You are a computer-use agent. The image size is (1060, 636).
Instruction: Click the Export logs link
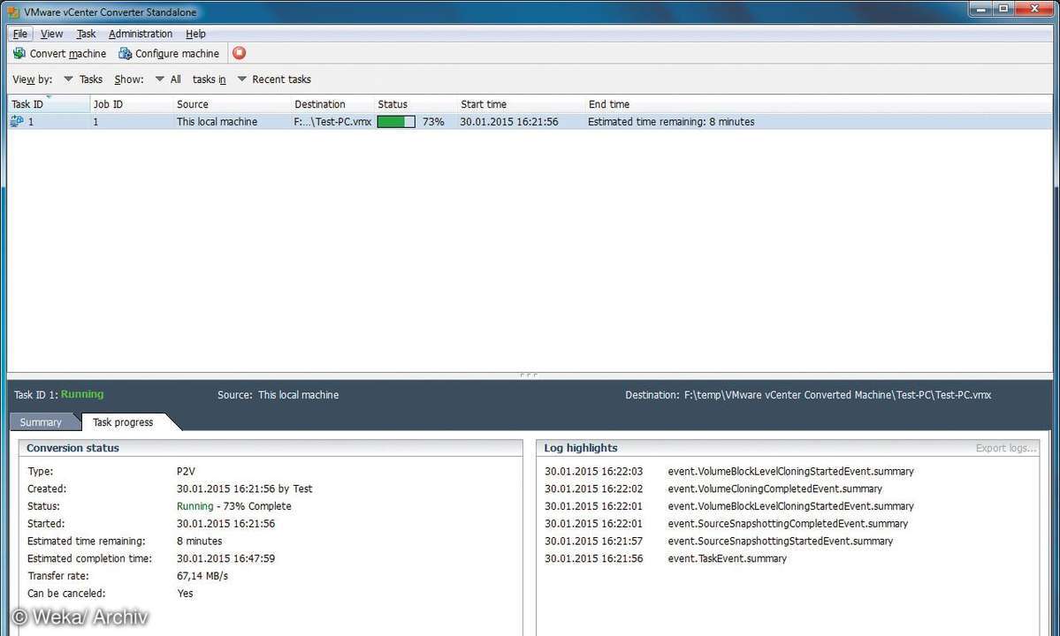(1006, 448)
